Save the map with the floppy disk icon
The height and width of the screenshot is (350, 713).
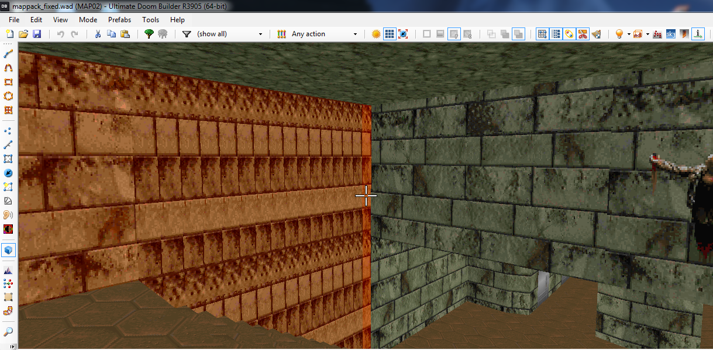click(x=37, y=34)
